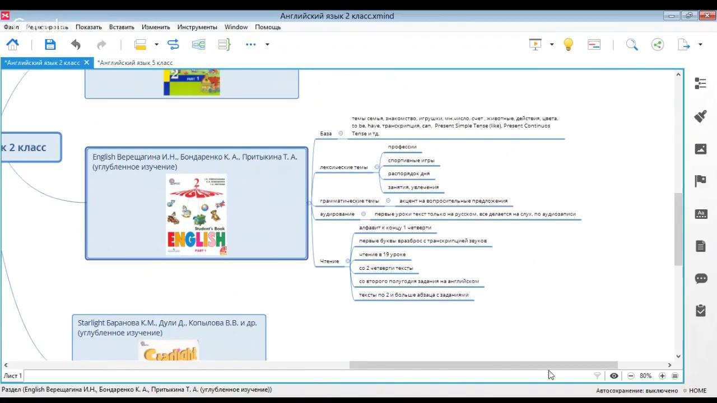Click the horizontal scrollbar thumb
Image resolution: width=717 pixels, height=403 pixels.
tap(483, 365)
